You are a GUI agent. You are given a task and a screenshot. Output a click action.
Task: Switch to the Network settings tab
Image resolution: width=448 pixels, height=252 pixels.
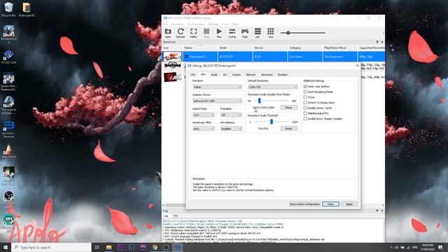click(251, 75)
